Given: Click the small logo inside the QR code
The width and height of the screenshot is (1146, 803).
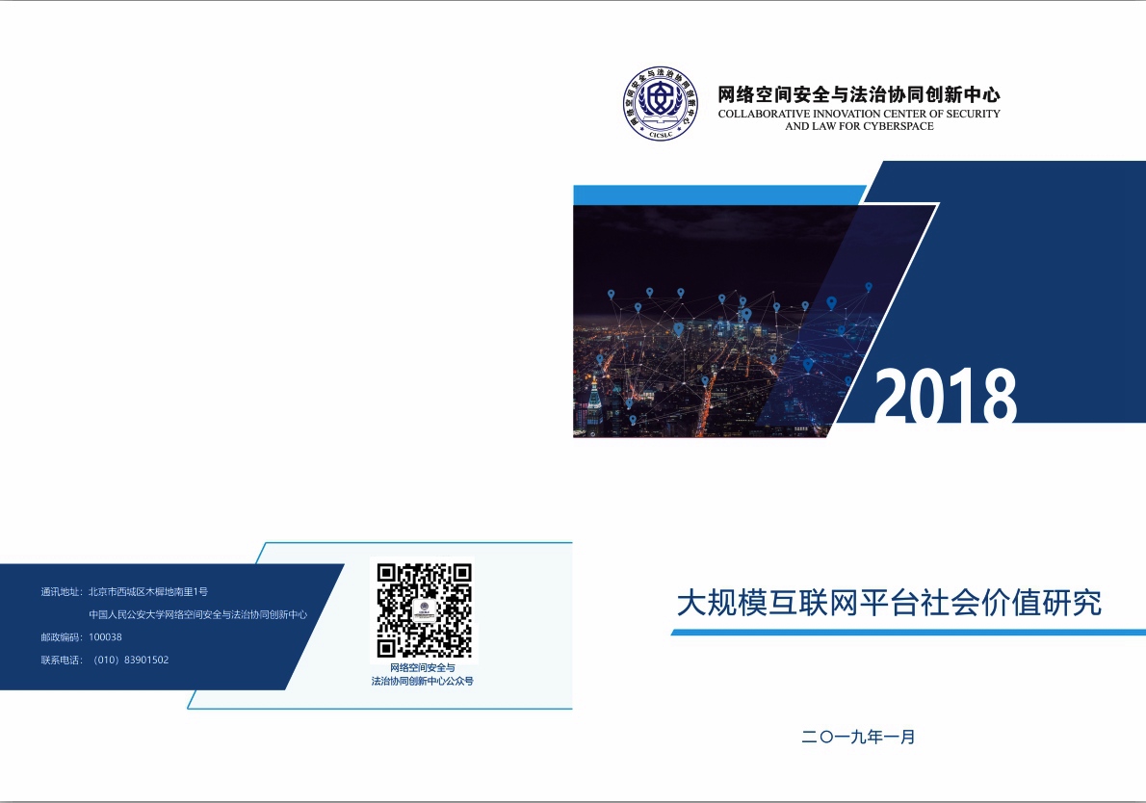Looking at the screenshot, I should 424,611.
